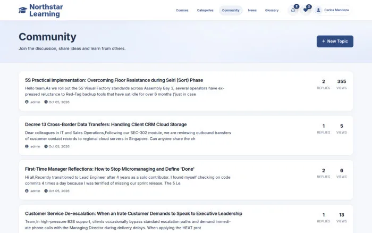Viewport: 372px width, 233px height.
Task: Click the Oct 05, 2026 date on the Decree 13 topic
Action: [x=59, y=146]
